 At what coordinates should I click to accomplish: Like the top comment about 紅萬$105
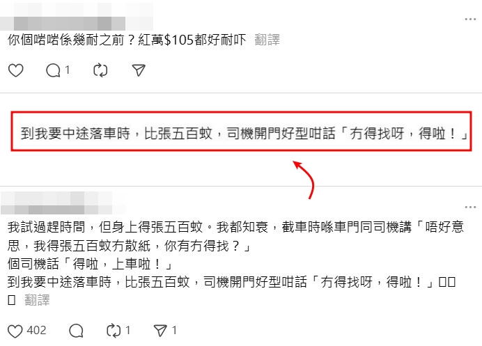pyautogui.click(x=16, y=70)
